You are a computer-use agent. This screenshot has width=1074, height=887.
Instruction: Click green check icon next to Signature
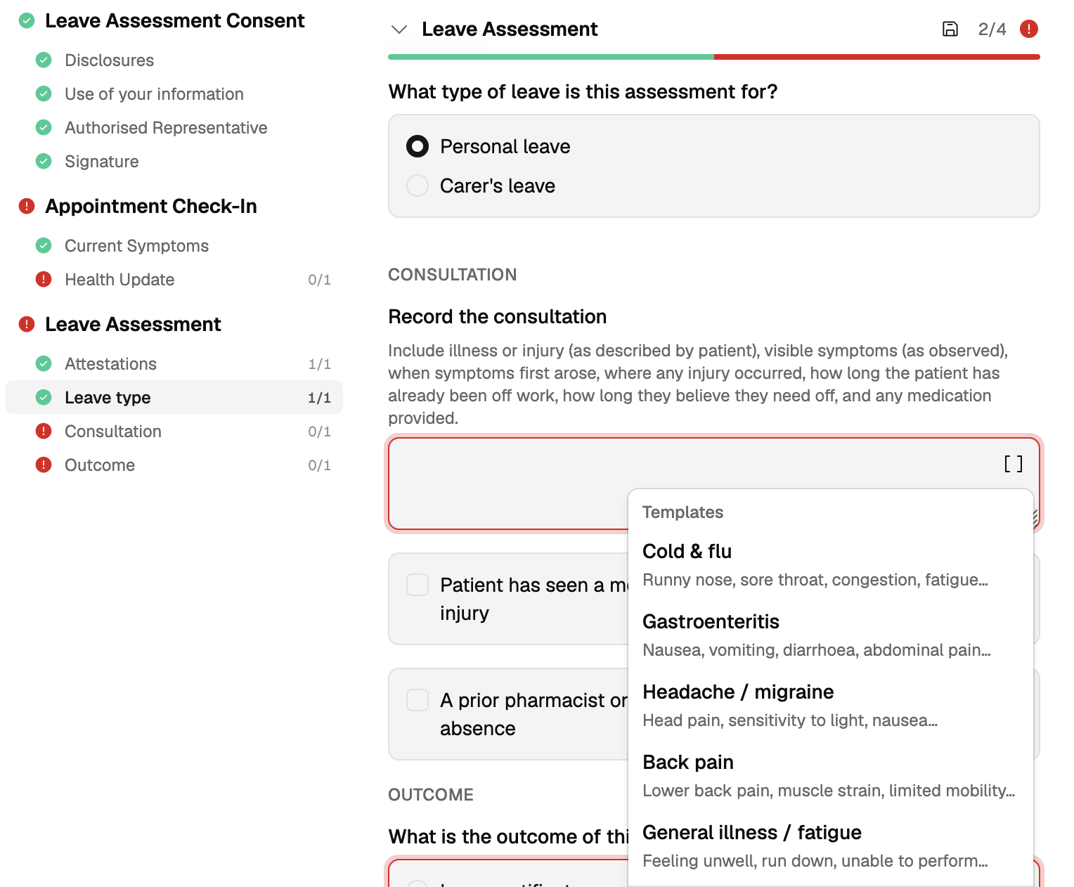[x=44, y=162]
